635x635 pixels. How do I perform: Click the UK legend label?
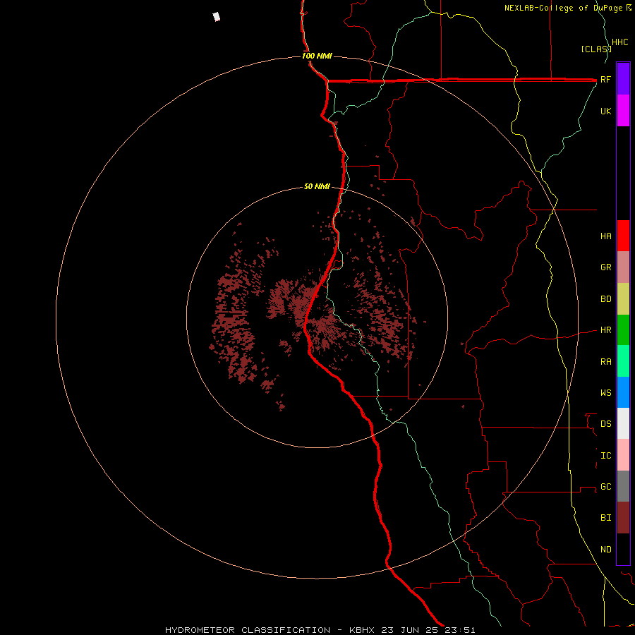605,111
